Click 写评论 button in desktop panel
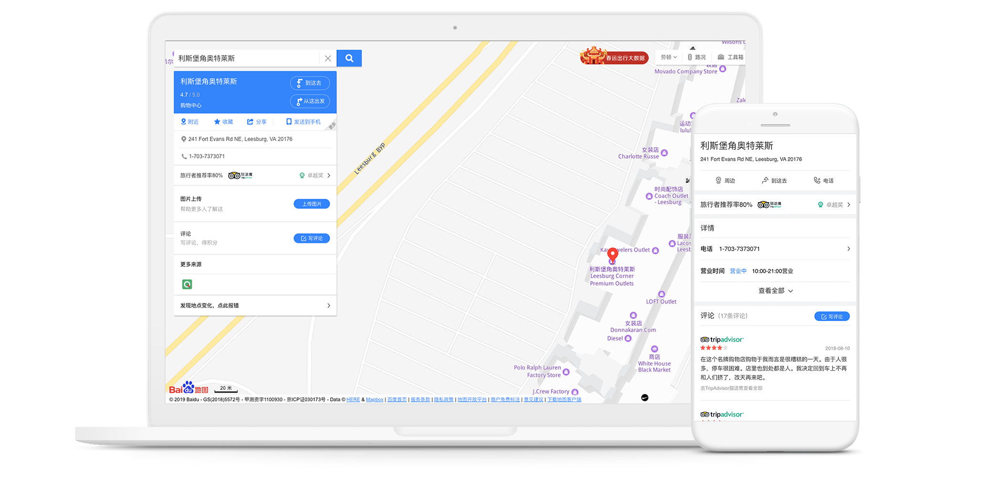This screenshot has width=1002, height=477. [312, 238]
